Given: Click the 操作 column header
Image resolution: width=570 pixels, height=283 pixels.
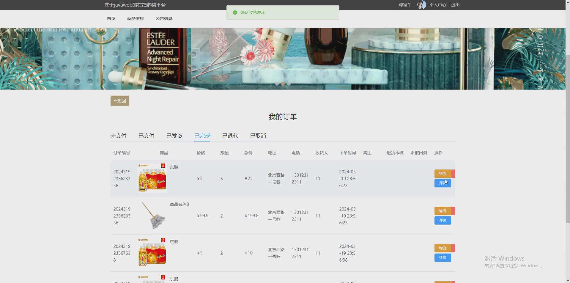Looking at the screenshot, I should click(438, 153).
